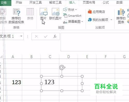Select column E header

[87, 57]
